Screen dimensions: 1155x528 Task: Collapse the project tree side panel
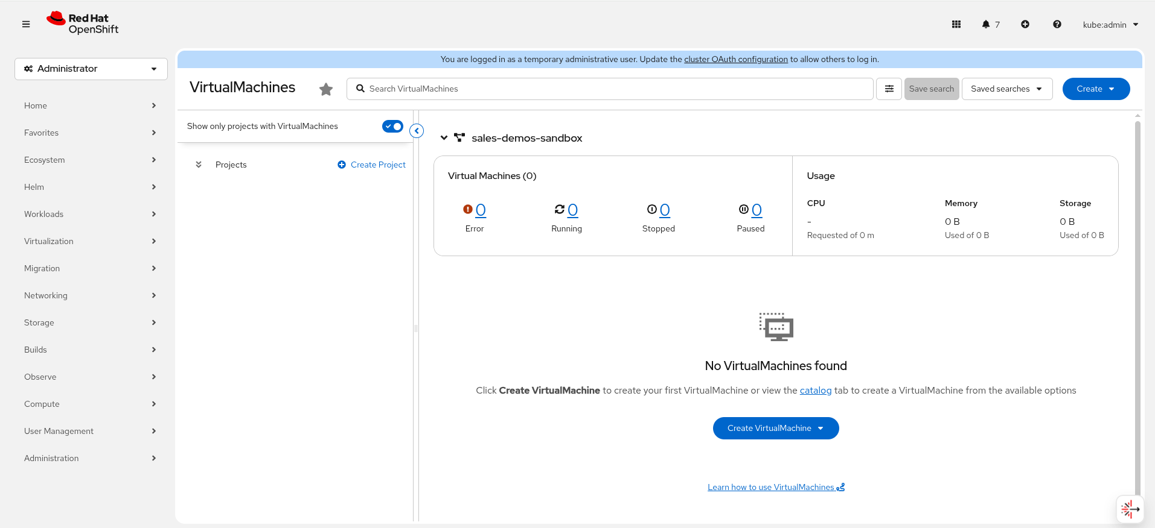(417, 131)
